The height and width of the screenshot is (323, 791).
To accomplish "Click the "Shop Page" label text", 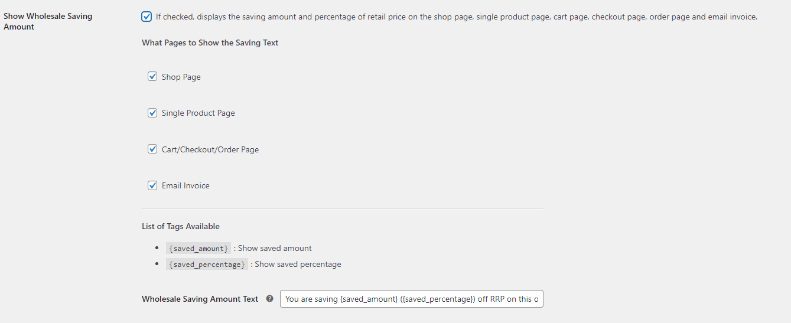I will click(x=181, y=77).
